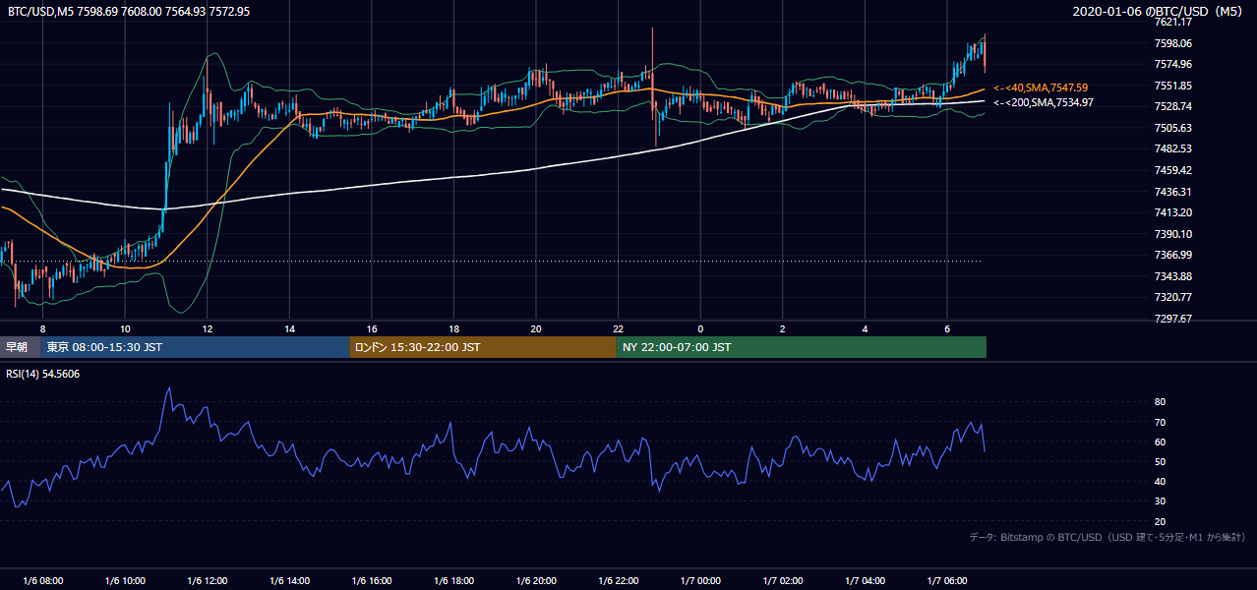1257x590 pixels.
Task: Click the RSI scale value 30
Action: pos(1160,501)
